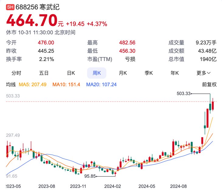Click the 成交额 value 43.48亿

click(207, 51)
